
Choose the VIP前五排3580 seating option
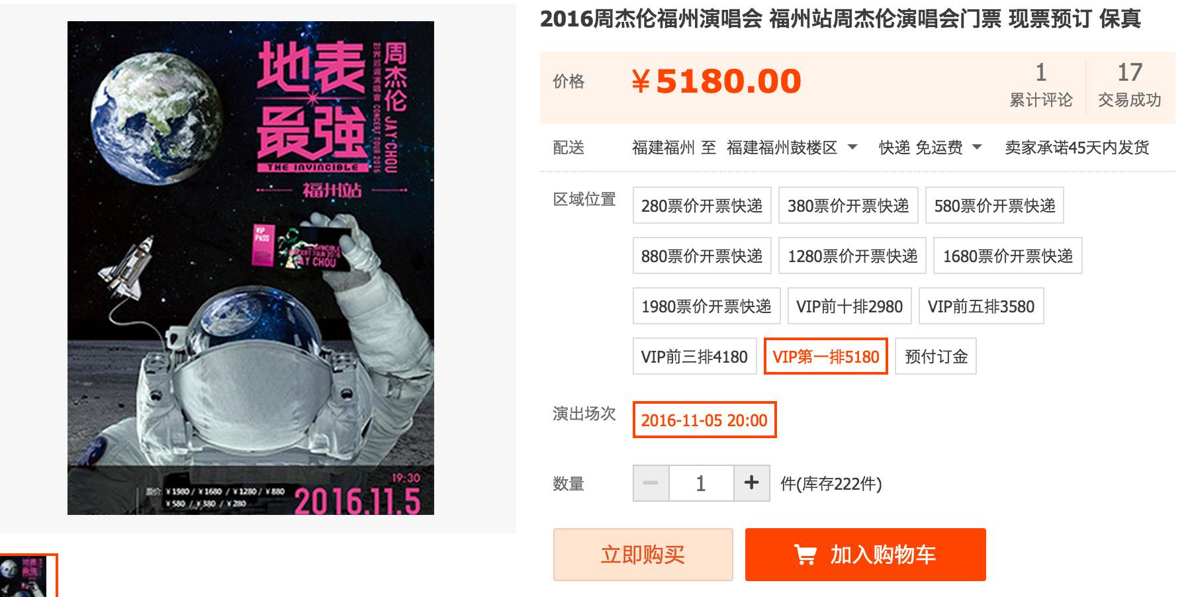click(981, 306)
